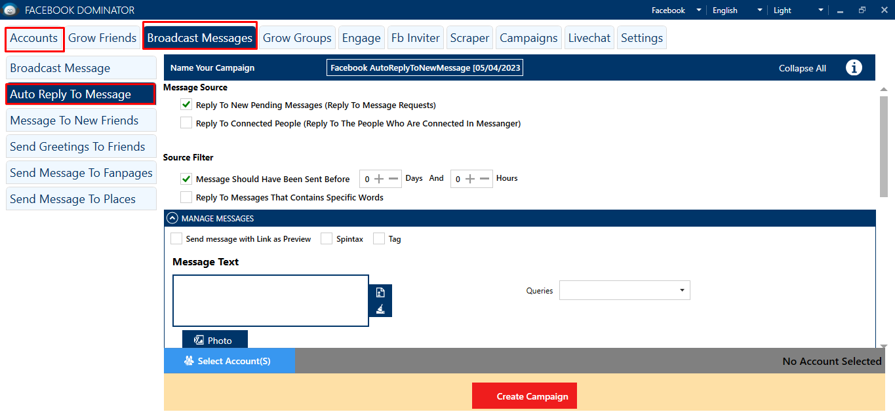Click Collapse All in the header
This screenshot has width=895, height=414.
[x=803, y=68]
